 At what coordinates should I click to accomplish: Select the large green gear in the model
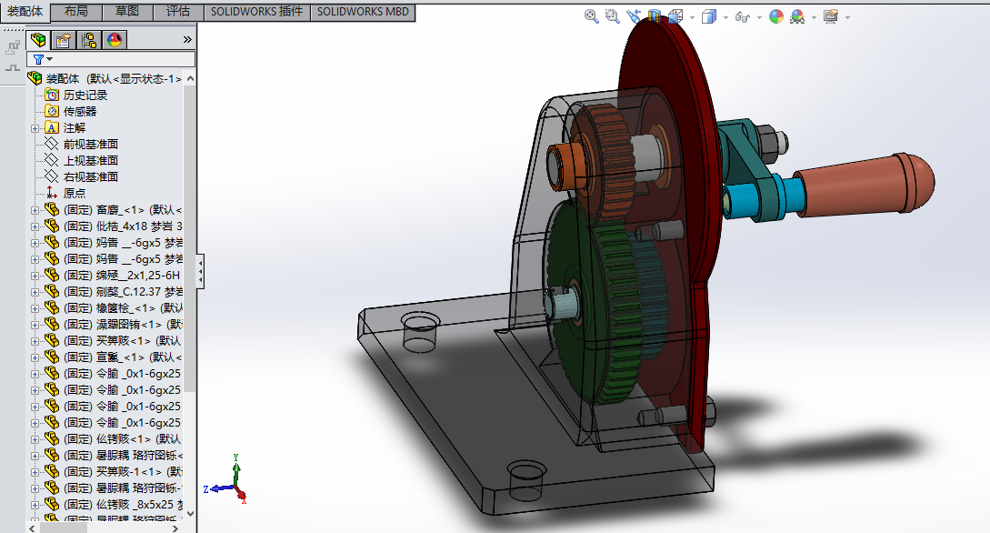pos(590,303)
